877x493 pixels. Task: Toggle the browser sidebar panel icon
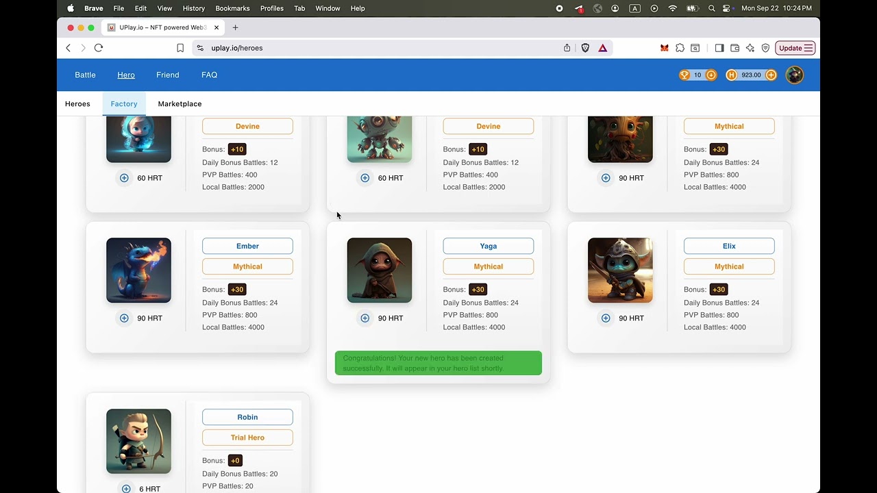point(719,48)
